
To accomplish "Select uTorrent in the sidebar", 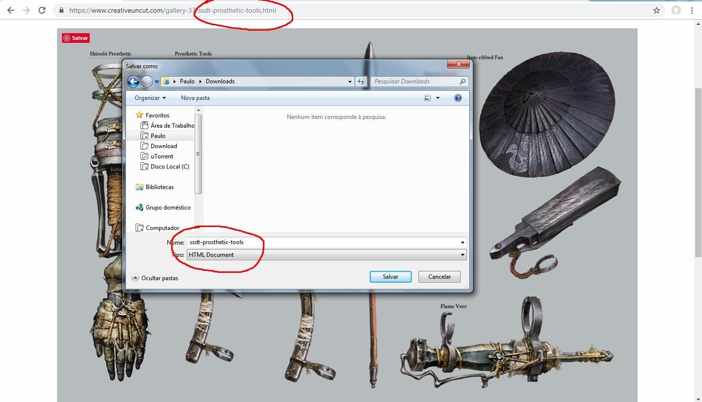I will [x=161, y=156].
